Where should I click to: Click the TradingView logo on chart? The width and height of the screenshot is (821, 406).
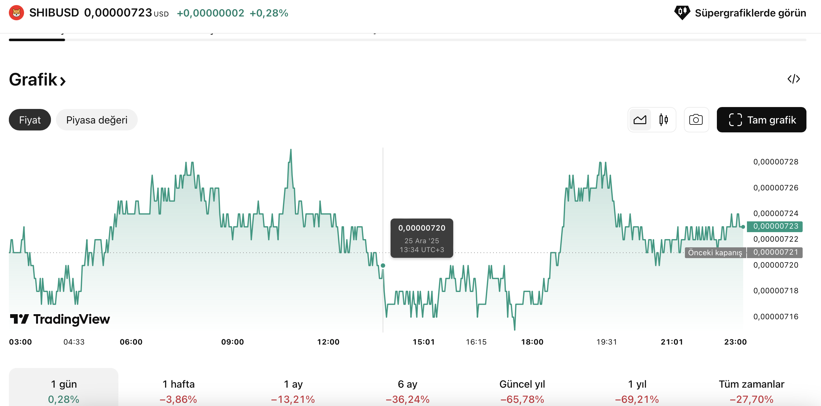pos(60,319)
